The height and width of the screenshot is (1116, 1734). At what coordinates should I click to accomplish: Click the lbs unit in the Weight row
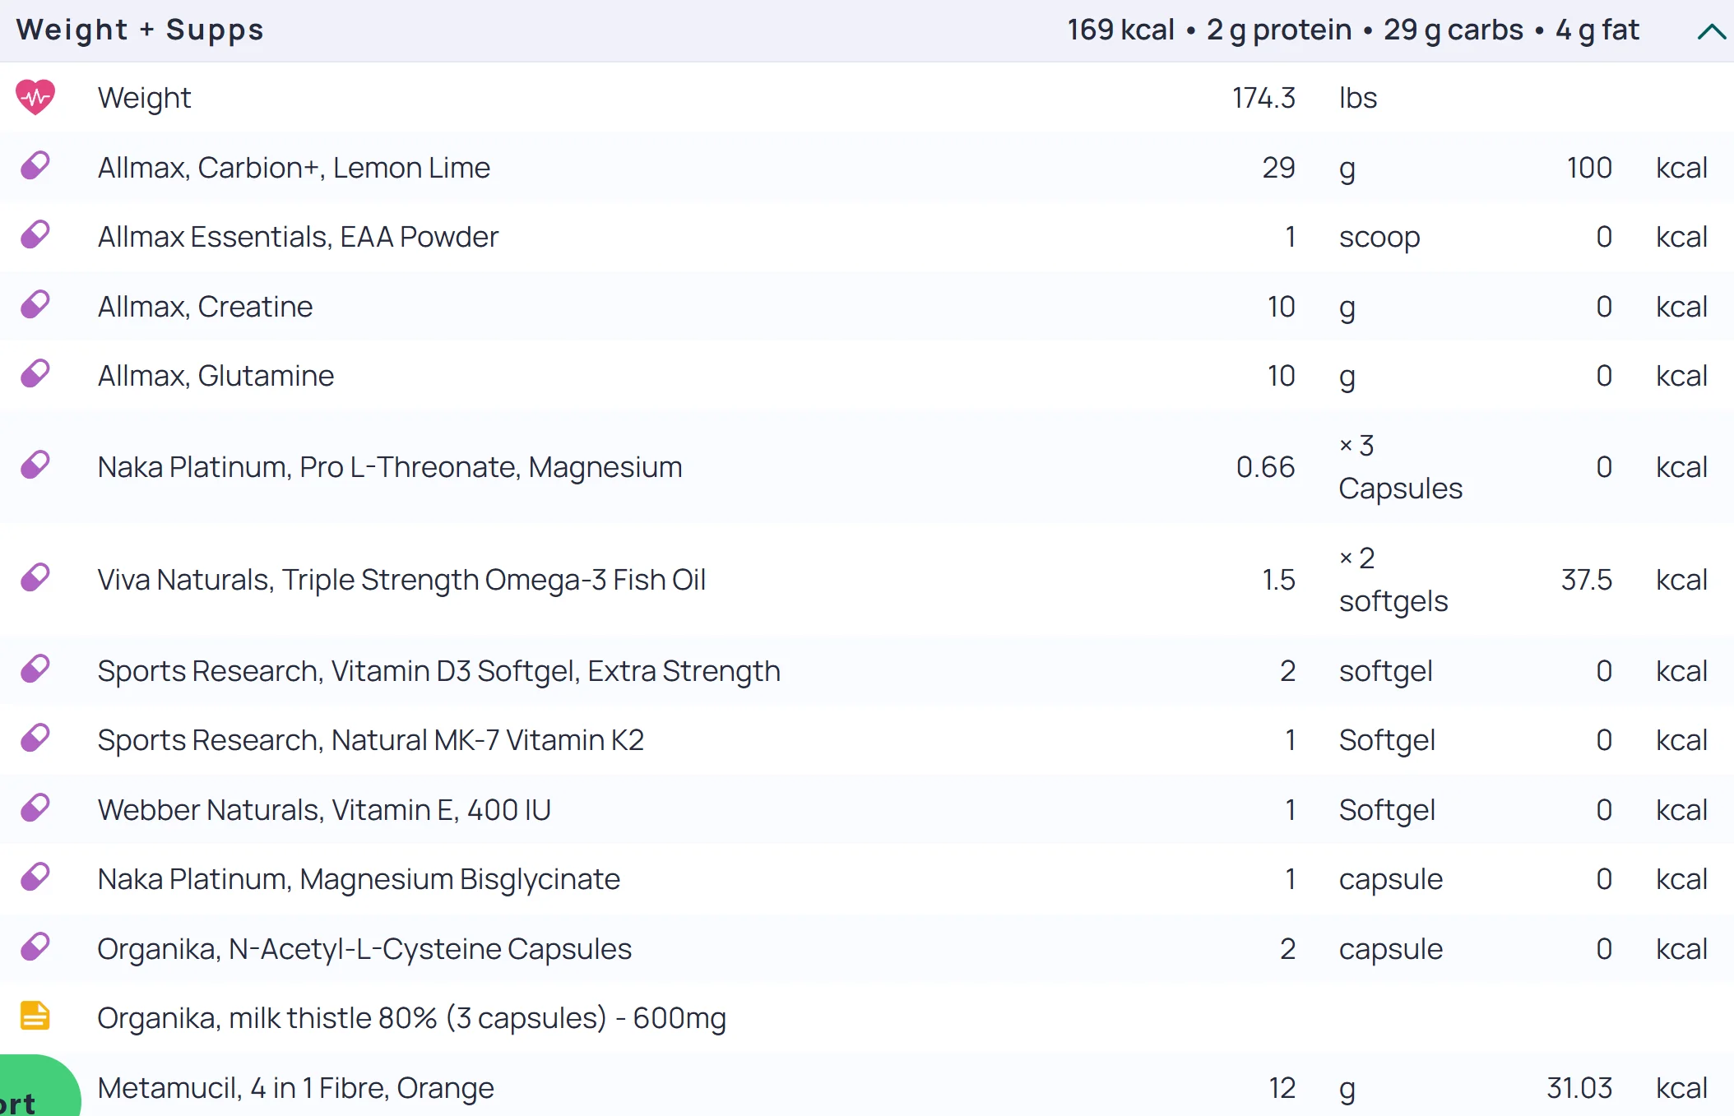pos(1358,98)
